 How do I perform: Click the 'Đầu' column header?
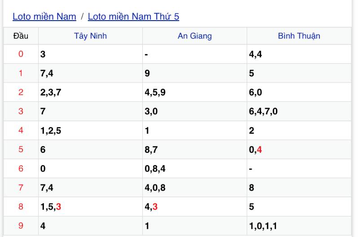21,36
